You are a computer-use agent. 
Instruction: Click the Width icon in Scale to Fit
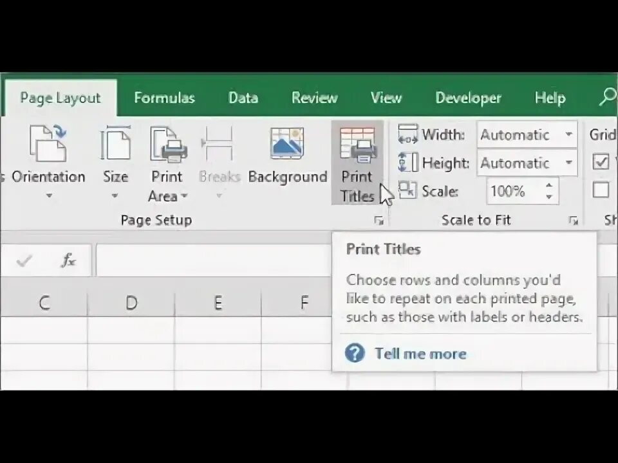[407, 134]
